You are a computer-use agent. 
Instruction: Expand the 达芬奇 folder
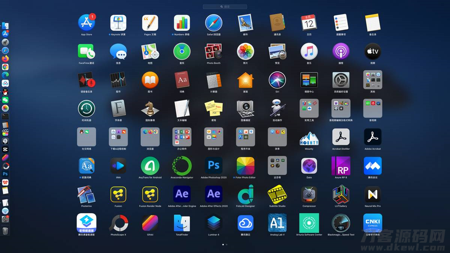(277, 165)
